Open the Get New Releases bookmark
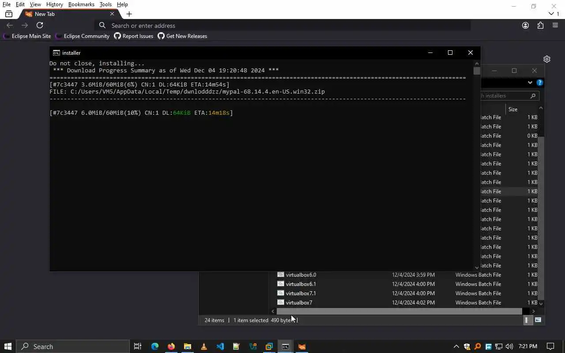The height and width of the screenshot is (353, 565). (182, 36)
